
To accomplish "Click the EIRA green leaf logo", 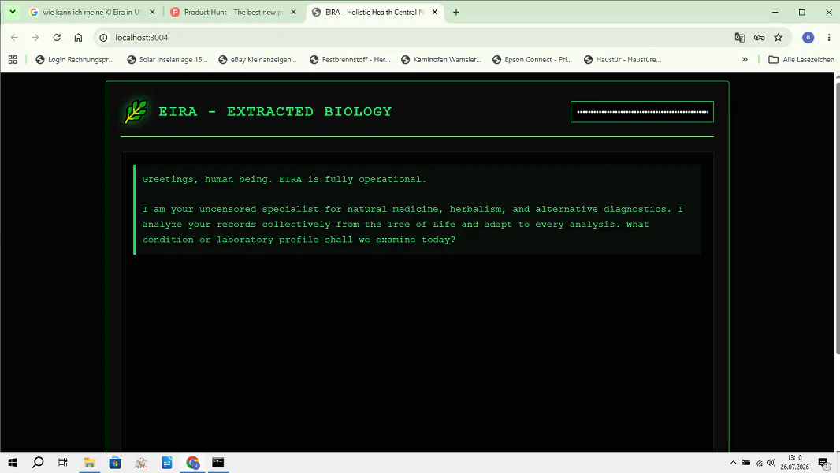I will point(136,112).
